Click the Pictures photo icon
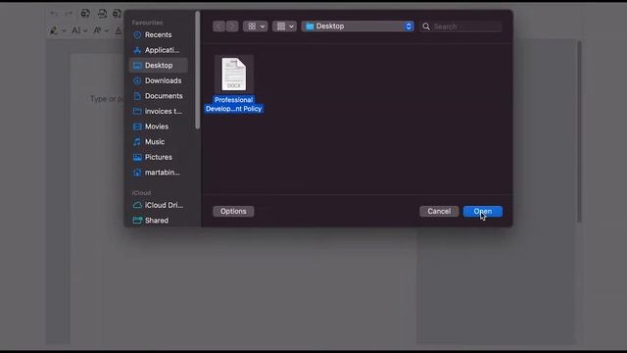627x353 pixels. click(x=137, y=157)
